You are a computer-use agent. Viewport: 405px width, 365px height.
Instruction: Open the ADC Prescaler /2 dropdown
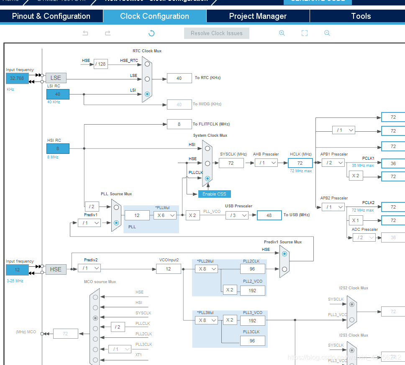(x=364, y=237)
